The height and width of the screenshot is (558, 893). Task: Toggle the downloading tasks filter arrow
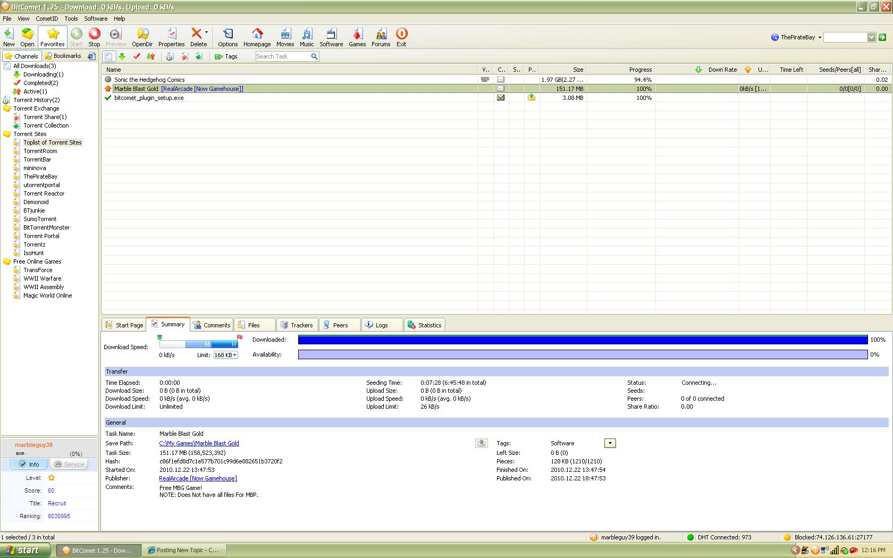pos(122,56)
